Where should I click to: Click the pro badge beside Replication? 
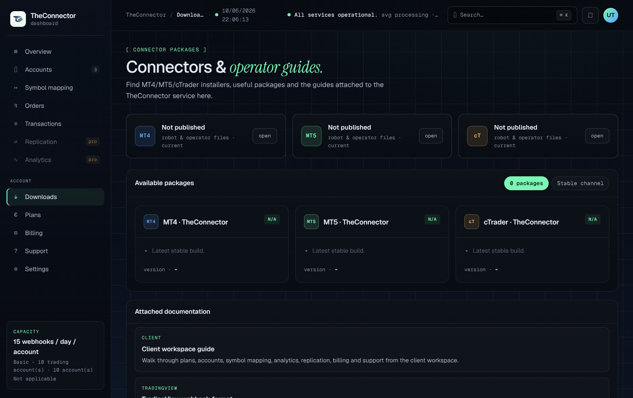point(93,142)
